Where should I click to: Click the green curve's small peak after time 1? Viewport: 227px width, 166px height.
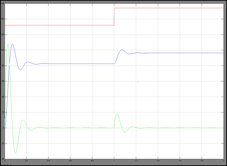click(x=117, y=114)
